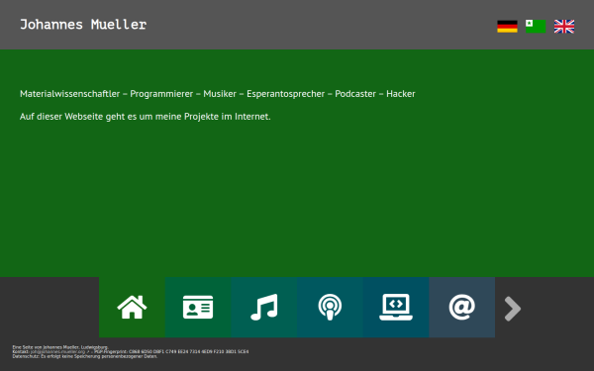Open the podcast microphone tile
Image resolution: width=594 pixels, height=371 pixels.
(330, 307)
